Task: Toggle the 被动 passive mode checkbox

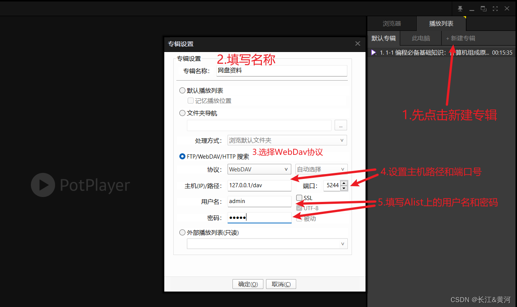Action: [x=299, y=218]
